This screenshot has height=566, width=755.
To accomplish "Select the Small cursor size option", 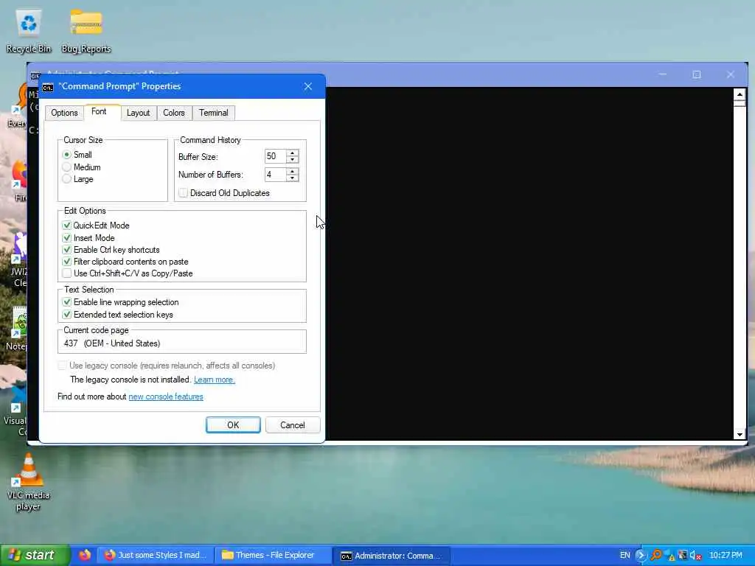I will coord(67,155).
